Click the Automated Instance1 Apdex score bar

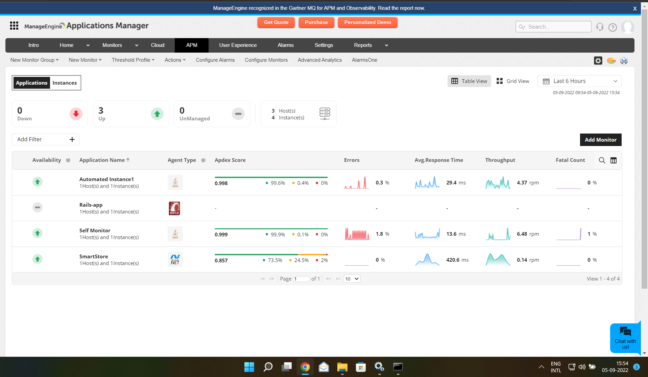coord(271,177)
